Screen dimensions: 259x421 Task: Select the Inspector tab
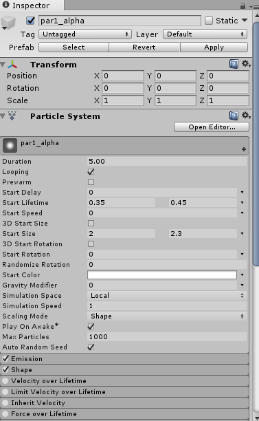(x=32, y=5)
